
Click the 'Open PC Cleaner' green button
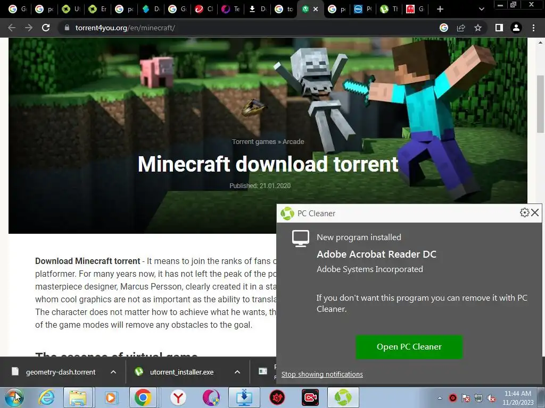(x=409, y=346)
